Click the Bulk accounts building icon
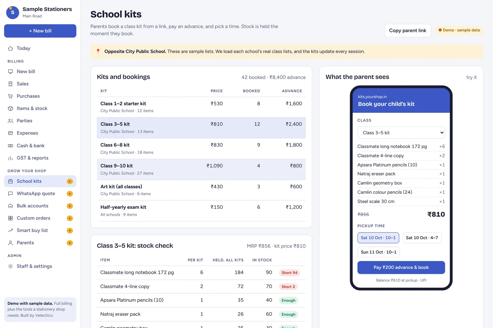 click(x=10, y=206)
